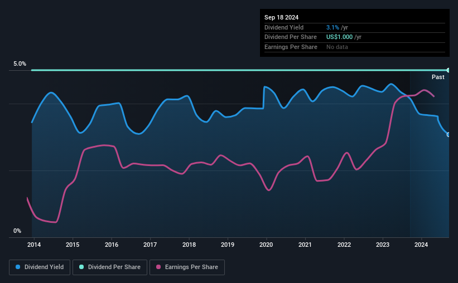Viewport: 458px width, 283px height.
Task: Click the 5.0% y-axis label
Action: pos(20,64)
